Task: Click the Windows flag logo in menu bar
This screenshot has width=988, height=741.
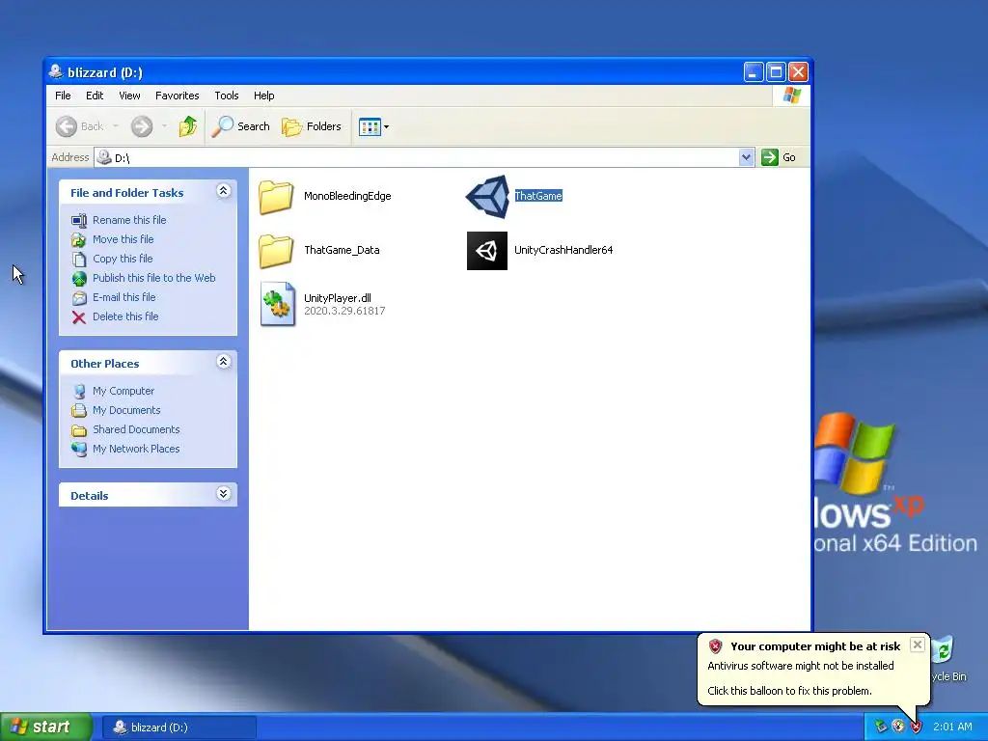Action: pyautogui.click(x=791, y=96)
